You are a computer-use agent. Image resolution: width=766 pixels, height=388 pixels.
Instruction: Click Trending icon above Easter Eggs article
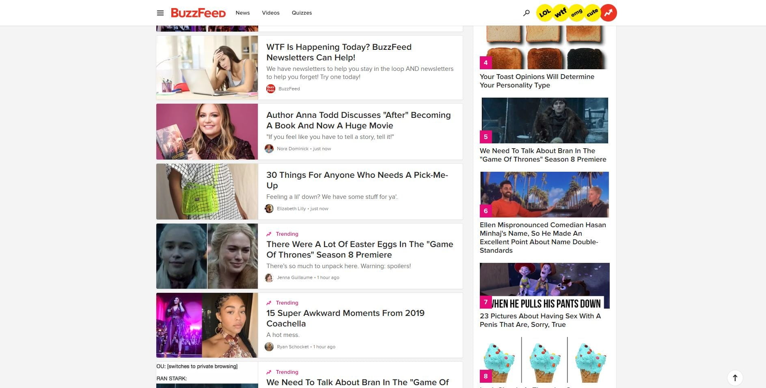click(x=269, y=234)
